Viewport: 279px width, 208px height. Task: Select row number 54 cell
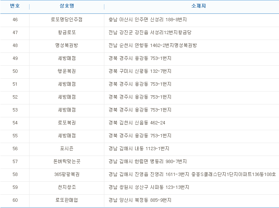click(x=15, y=123)
